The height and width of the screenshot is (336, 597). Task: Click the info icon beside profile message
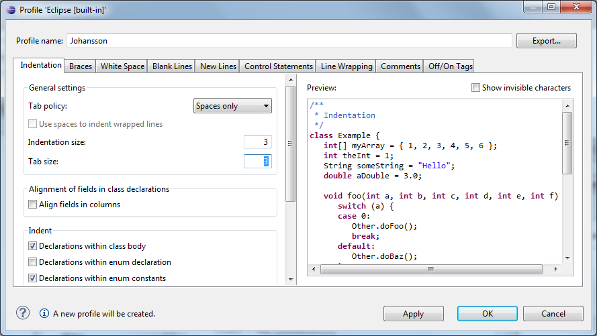coord(44,313)
